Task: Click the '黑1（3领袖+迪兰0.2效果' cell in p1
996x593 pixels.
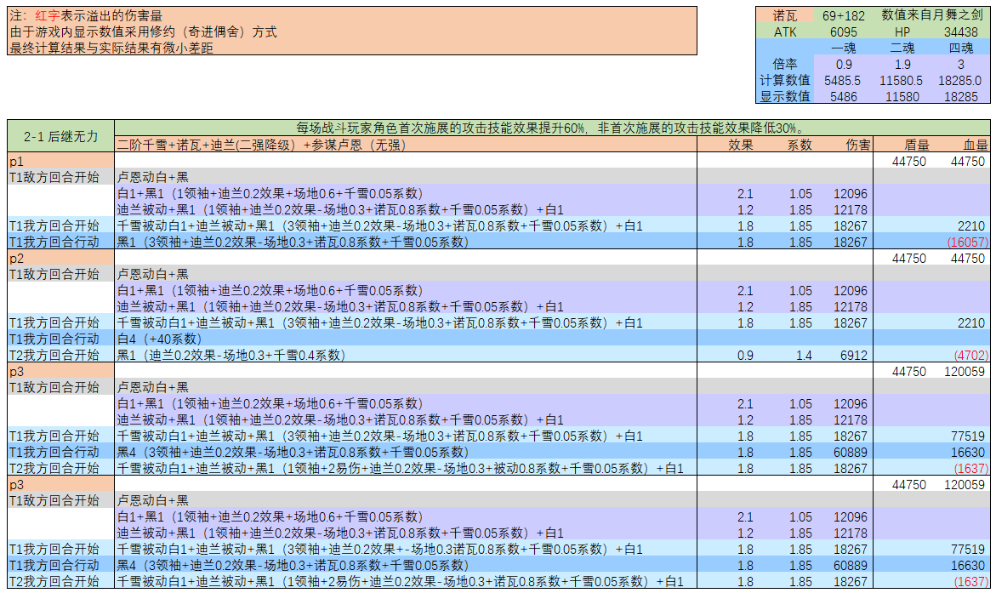Action: [x=405, y=242]
